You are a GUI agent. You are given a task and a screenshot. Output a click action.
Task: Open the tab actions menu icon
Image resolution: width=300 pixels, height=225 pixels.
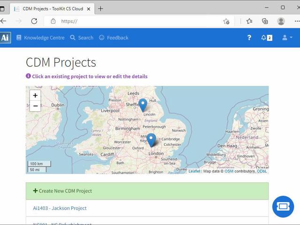(2, 8)
